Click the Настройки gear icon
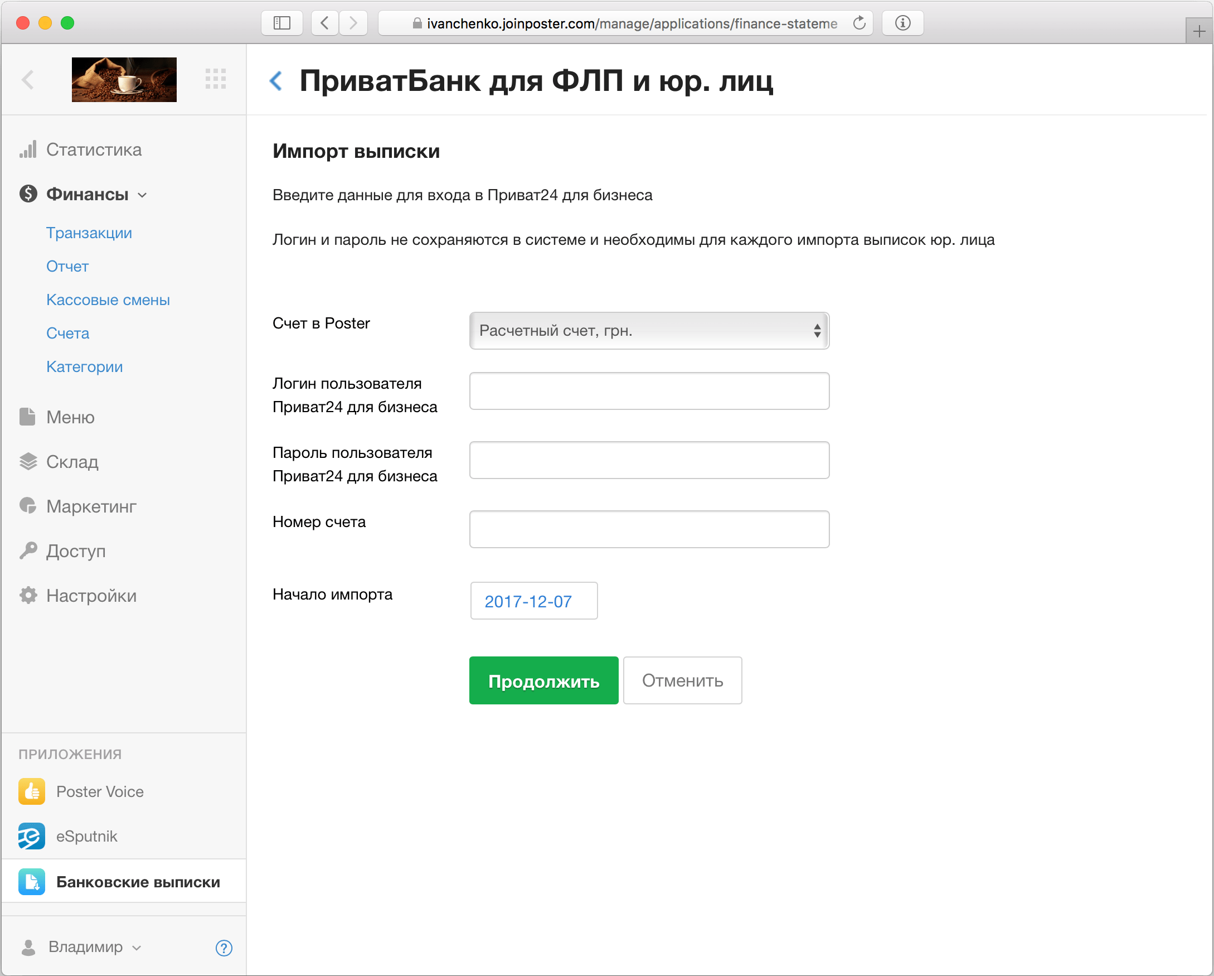The image size is (1214, 976). [x=28, y=595]
